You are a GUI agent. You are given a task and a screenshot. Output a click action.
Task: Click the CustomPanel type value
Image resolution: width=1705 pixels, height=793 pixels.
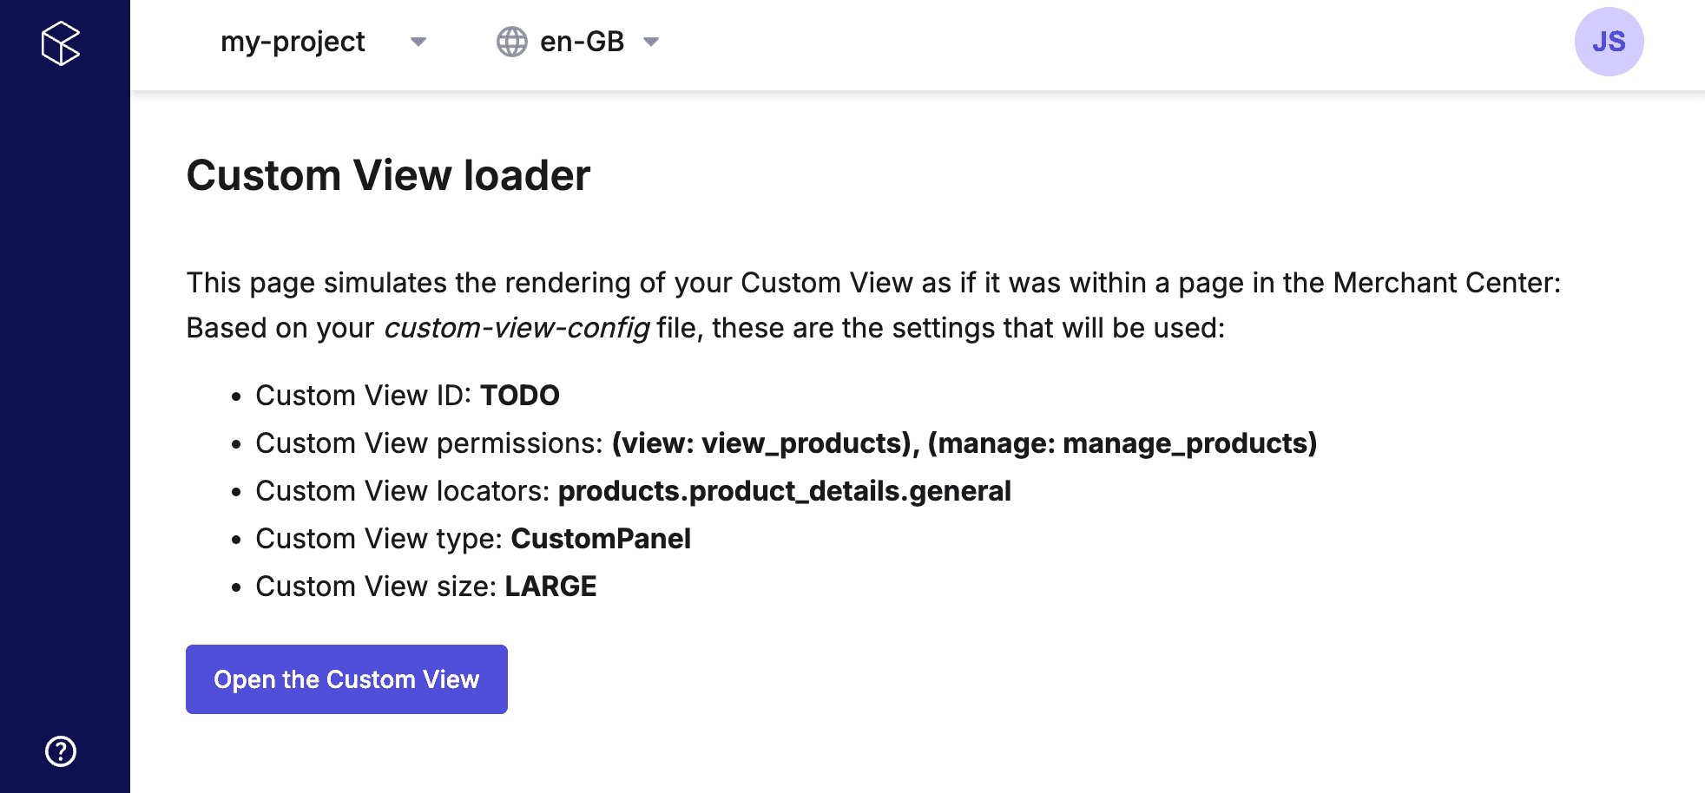click(601, 539)
